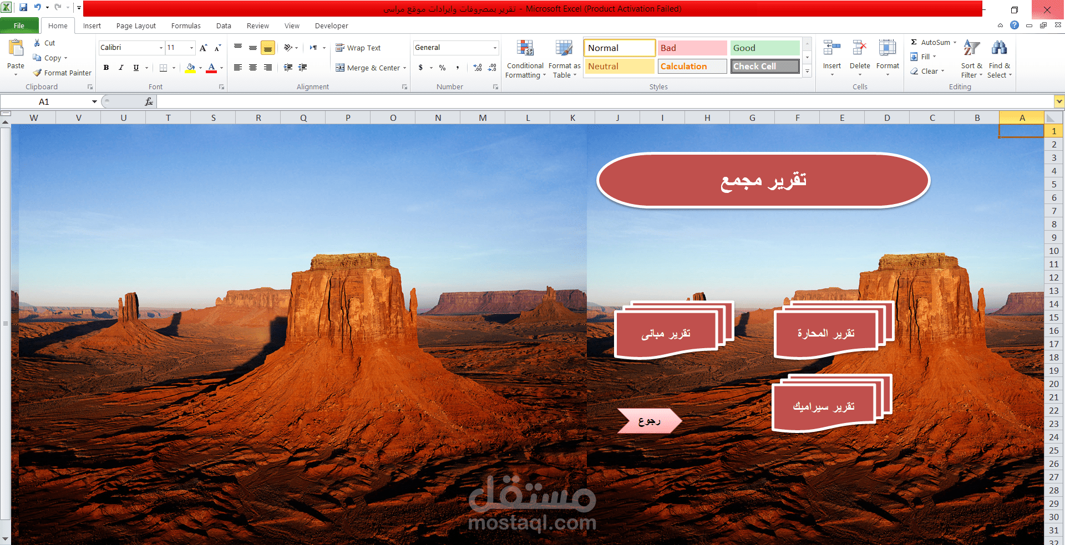Open the Merge & Center dropdown arrow

coord(404,68)
